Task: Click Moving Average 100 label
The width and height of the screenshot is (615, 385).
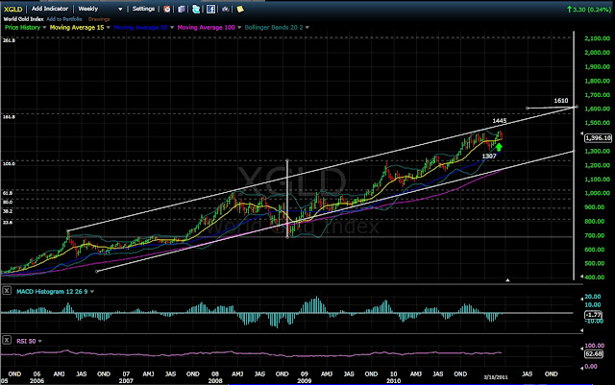Action: coord(206,28)
